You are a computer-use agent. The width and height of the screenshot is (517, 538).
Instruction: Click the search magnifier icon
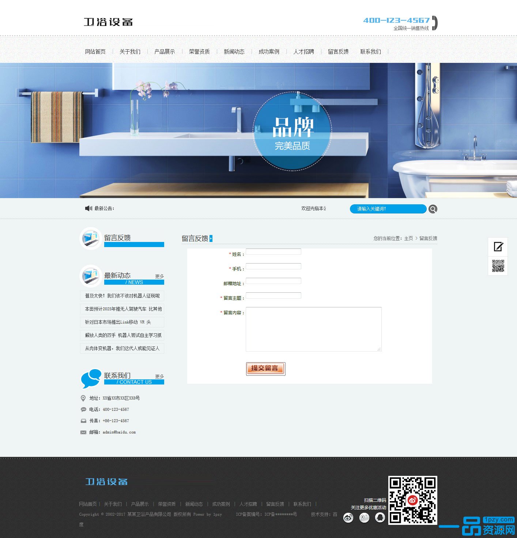(x=433, y=209)
